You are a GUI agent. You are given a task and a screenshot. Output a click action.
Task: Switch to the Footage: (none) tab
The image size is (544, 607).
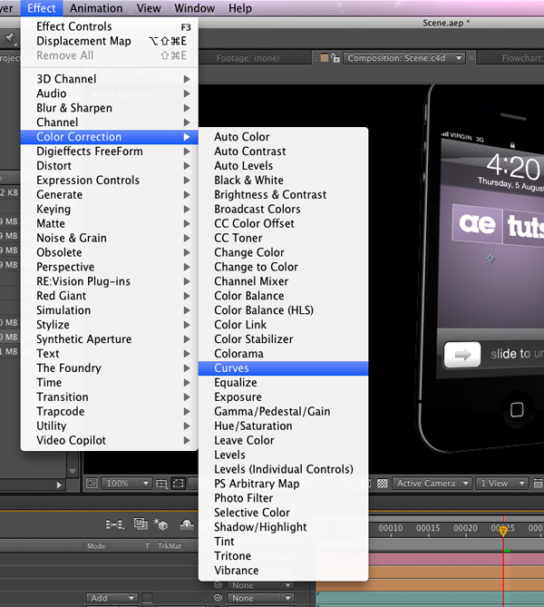[x=248, y=58]
